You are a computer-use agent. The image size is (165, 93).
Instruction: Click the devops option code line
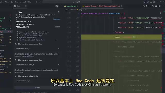pos(140,22)
